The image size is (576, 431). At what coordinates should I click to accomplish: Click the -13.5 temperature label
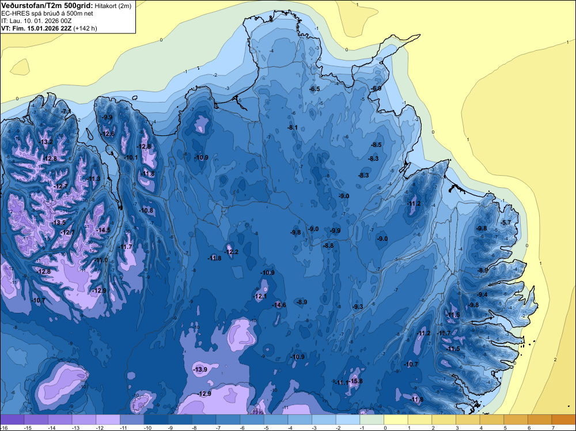59,222
